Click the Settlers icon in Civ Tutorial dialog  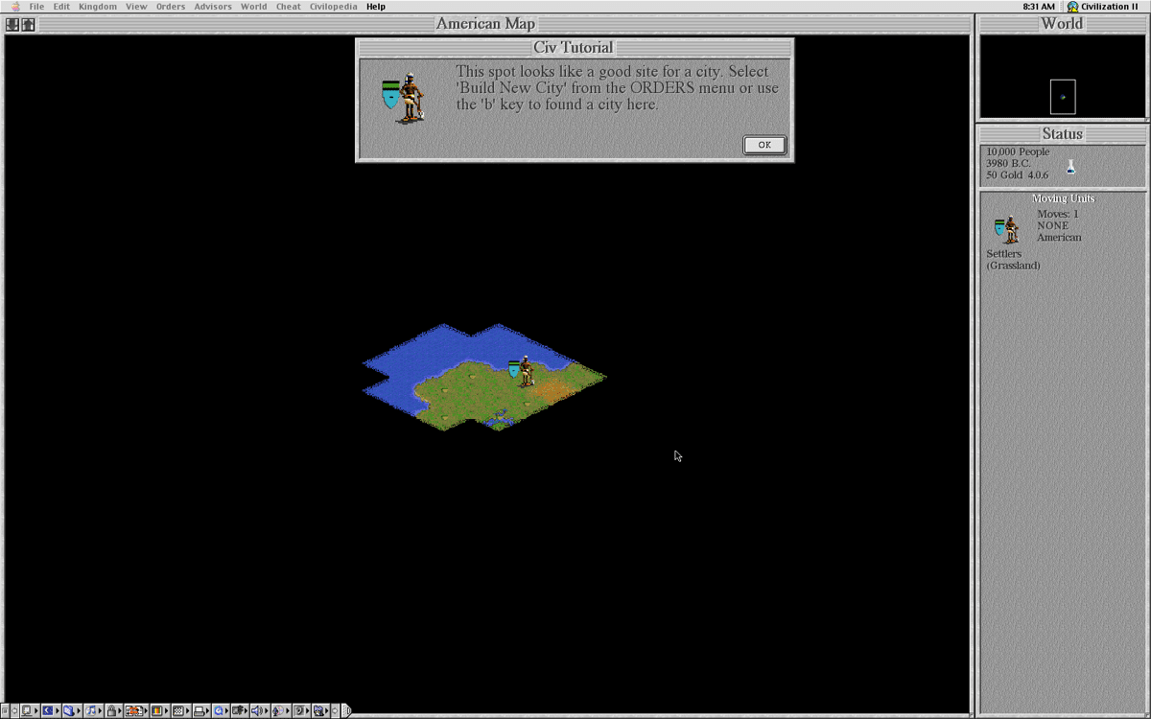(x=404, y=98)
